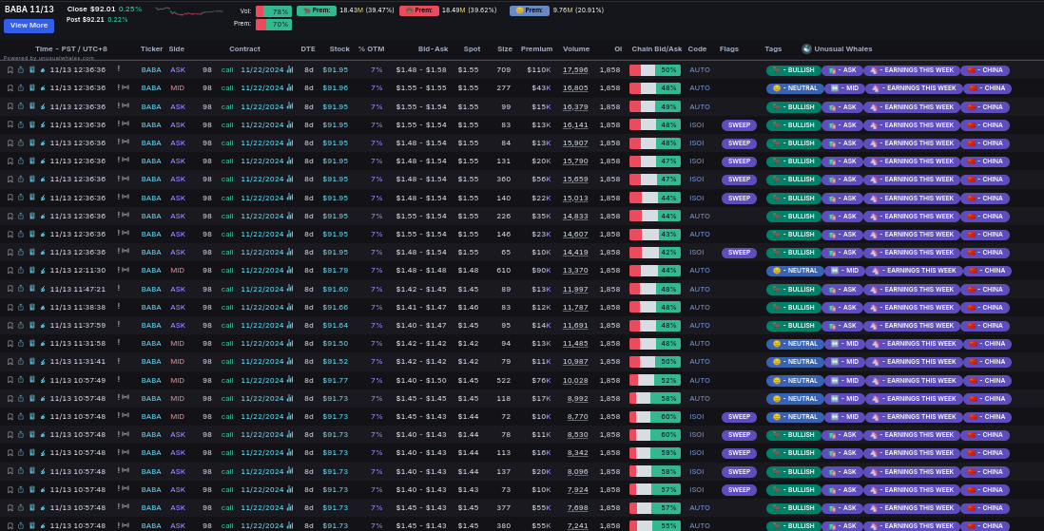Viewport: 1044px width, 531px height.
Task: Open contract chart icon on 17,596 volume row
Action: click(x=290, y=69)
